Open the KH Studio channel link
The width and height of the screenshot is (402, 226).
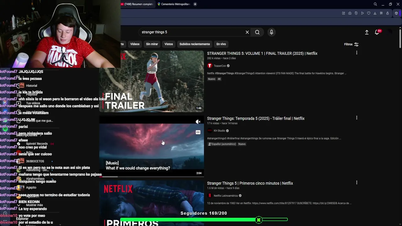(219, 131)
